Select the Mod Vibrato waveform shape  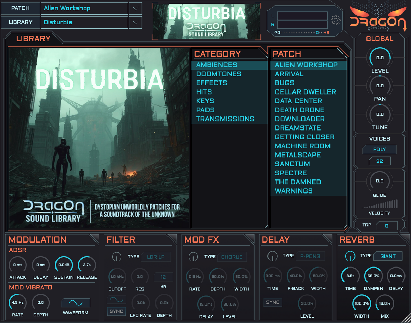coord(76,303)
